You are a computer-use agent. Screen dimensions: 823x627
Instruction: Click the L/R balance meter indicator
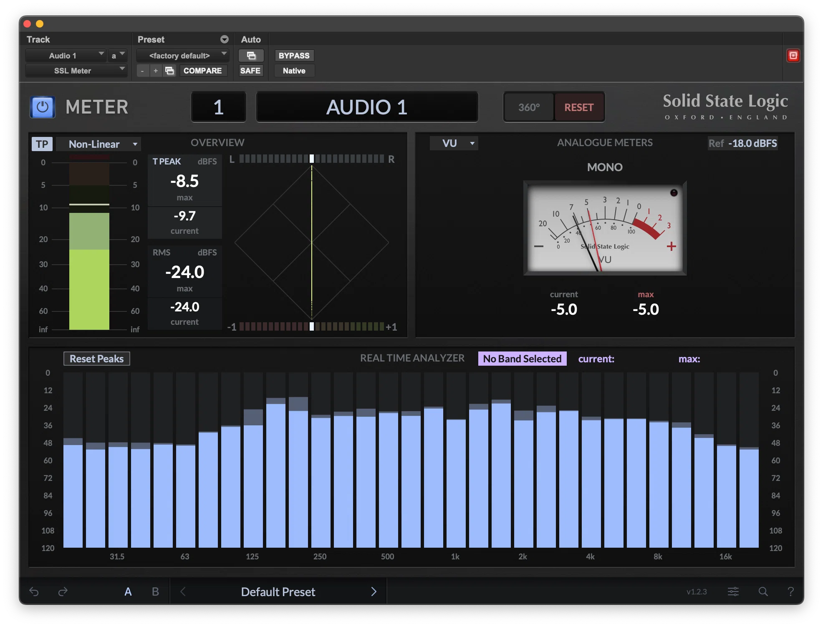pos(312,159)
